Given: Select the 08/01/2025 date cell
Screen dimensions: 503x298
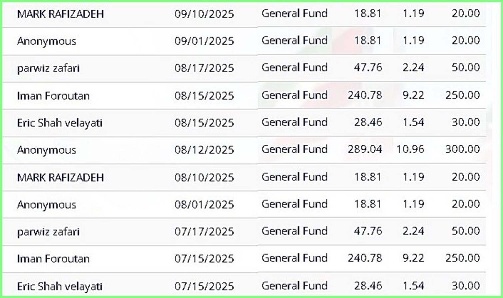Looking at the screenshot, I should click(204, 204).
